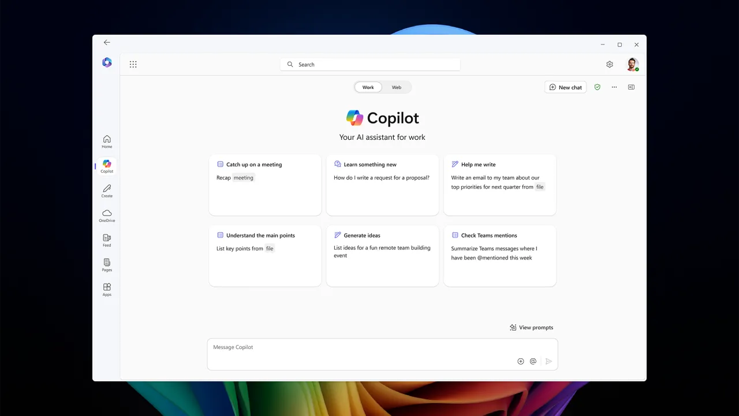Click the @ mention icon
Screen dimensions: 739x416
(x=533, y=361)
